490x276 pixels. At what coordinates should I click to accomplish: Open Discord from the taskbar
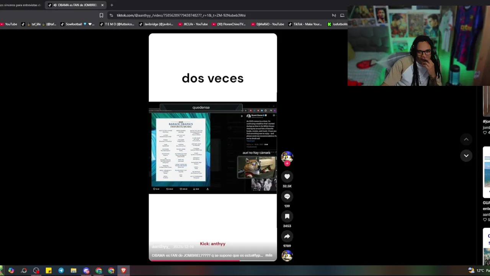click(86, 271)
